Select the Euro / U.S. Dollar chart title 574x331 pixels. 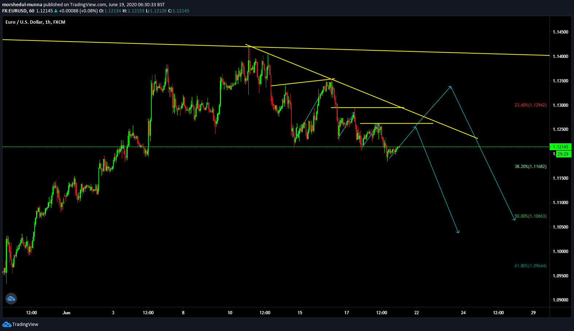click(35, 22)
